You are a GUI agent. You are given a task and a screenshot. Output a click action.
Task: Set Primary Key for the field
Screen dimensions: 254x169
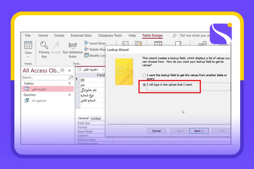click(44, 50)
